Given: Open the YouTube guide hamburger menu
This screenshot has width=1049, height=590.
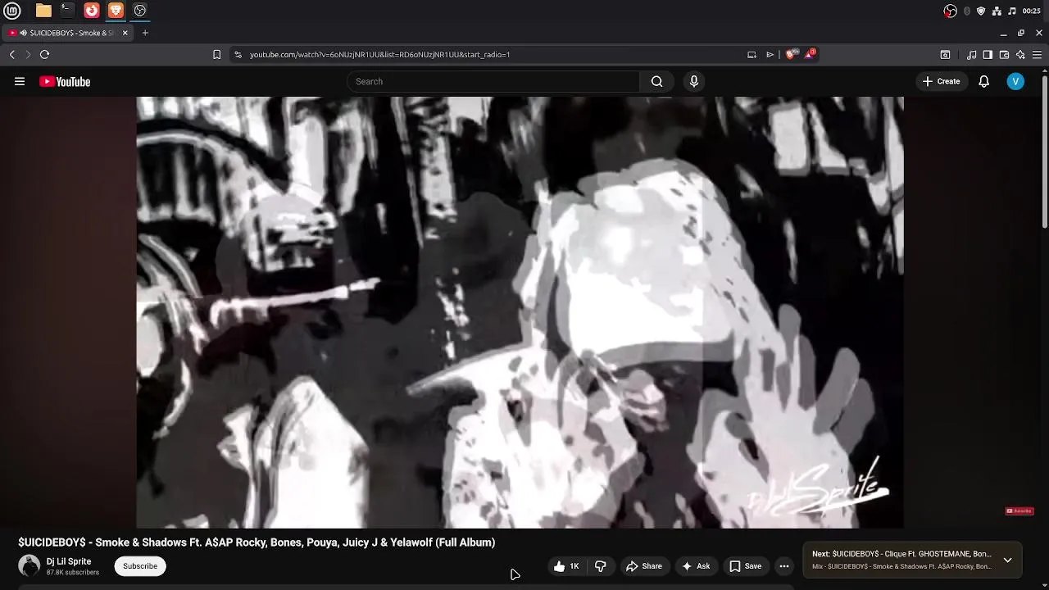Looking at the screenshot, I should (20, 81).
